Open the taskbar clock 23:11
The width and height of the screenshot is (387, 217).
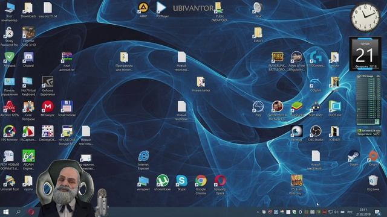363,212
